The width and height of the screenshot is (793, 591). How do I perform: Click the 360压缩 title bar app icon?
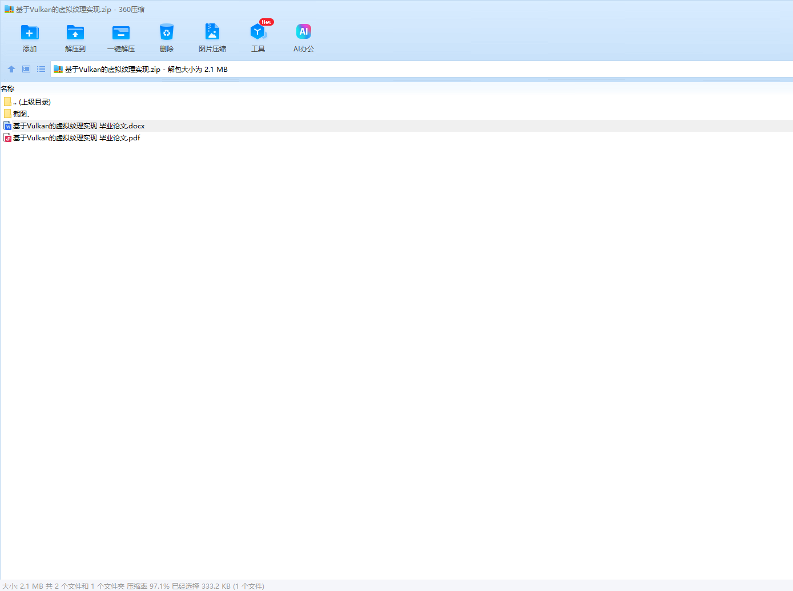click(x=9, y=9)
